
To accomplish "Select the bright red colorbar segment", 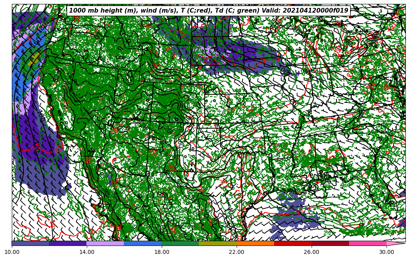I will point(293,243).
